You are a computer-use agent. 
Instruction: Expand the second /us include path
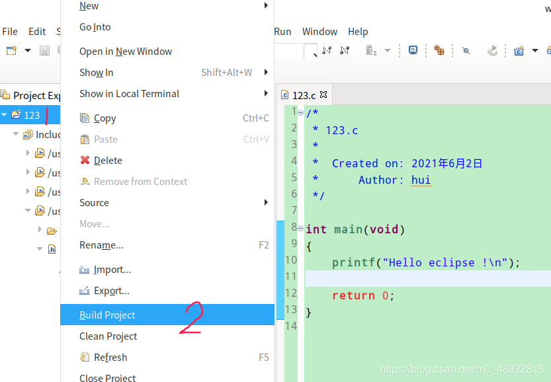tap(28, 172)
